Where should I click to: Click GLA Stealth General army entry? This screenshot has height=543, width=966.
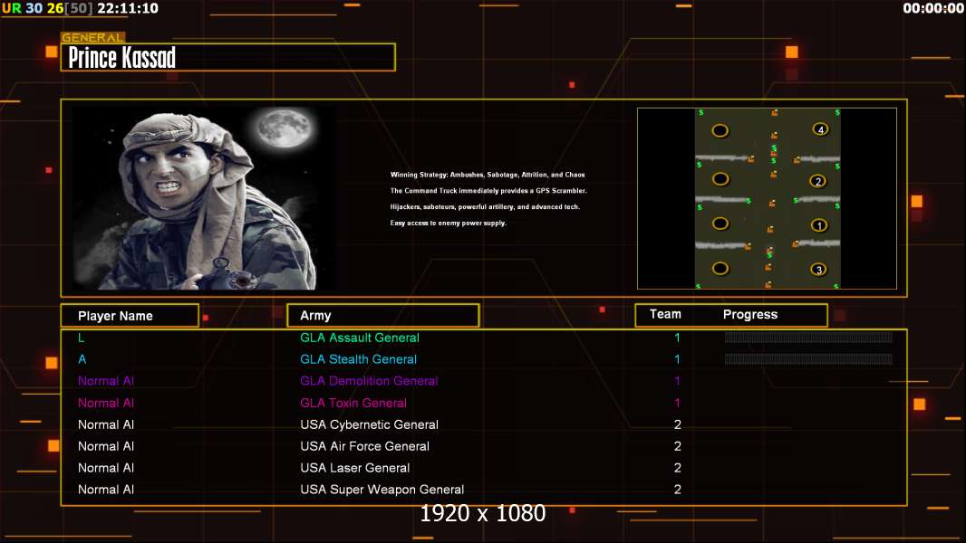[359, 359]
